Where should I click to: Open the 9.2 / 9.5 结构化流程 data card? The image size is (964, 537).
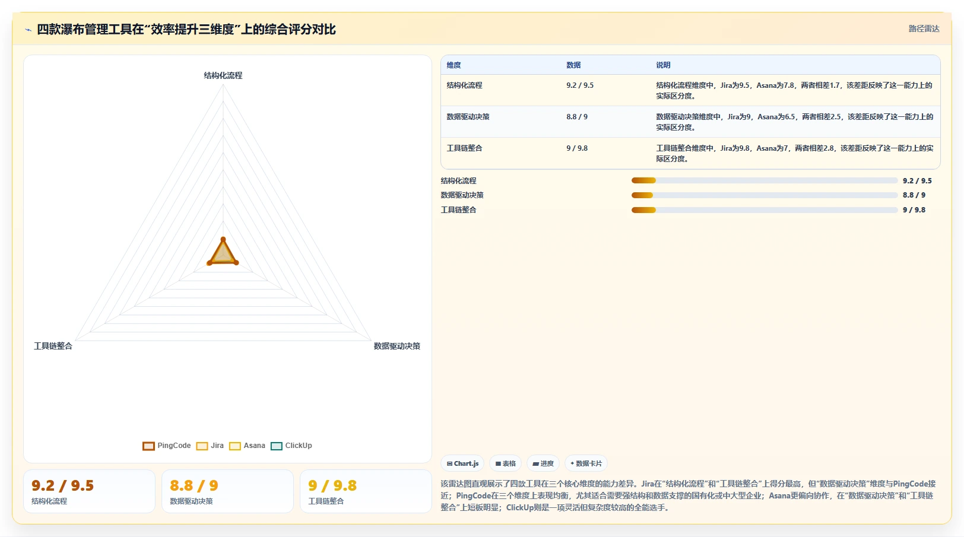(x=89, y=491)
